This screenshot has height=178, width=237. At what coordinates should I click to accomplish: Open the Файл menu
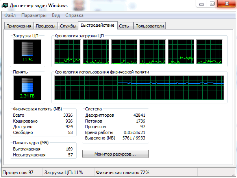coord(10,15)
